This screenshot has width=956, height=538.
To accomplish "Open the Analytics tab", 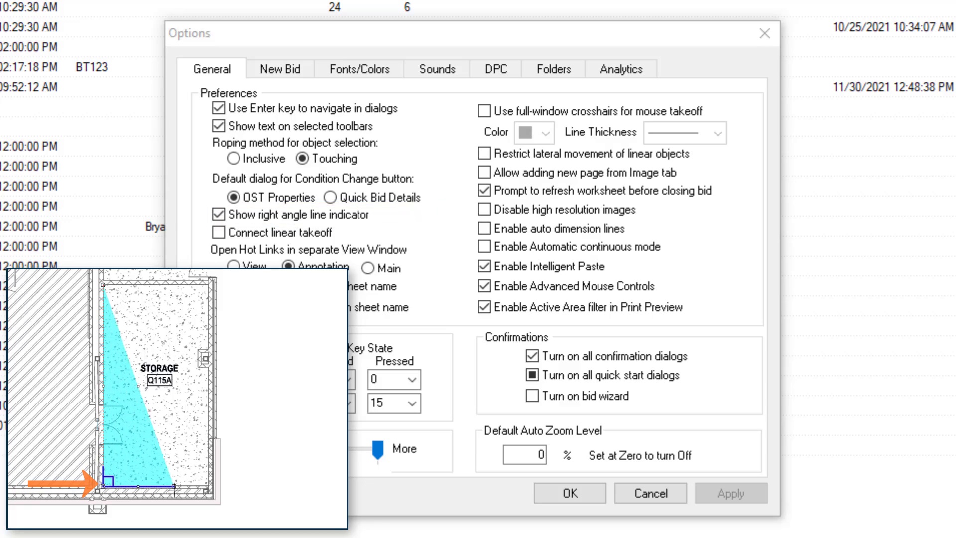I will click(621, 69).
